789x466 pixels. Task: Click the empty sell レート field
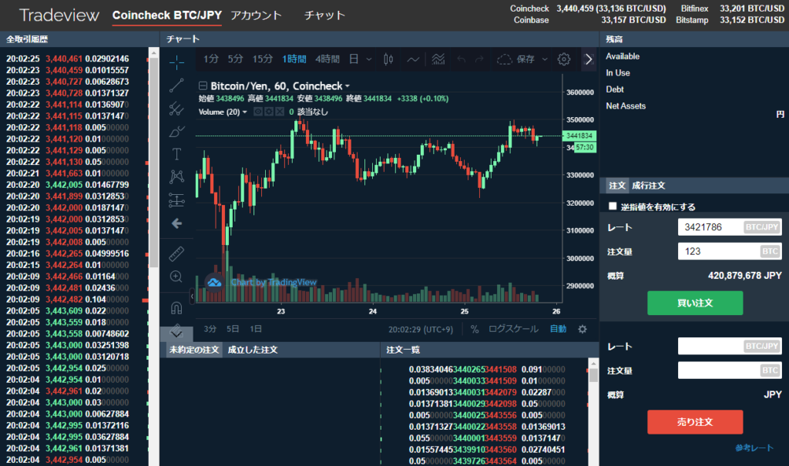pos(730,347)
